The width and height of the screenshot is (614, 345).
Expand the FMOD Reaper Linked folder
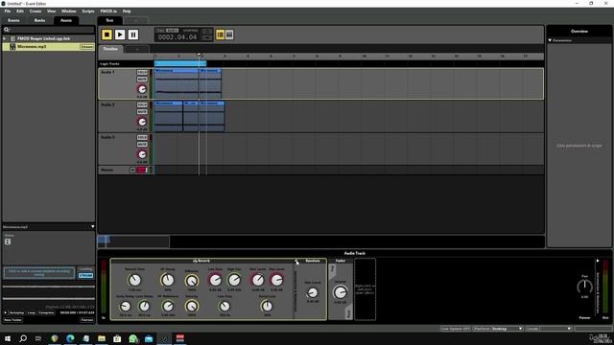click(5, 38)
